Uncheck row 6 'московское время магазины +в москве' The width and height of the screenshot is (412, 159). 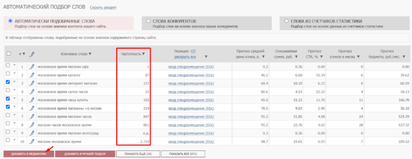(x=8, y=107)
